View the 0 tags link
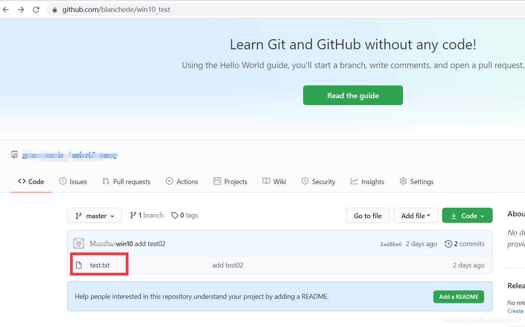The image size is (525, 327). 185,215
